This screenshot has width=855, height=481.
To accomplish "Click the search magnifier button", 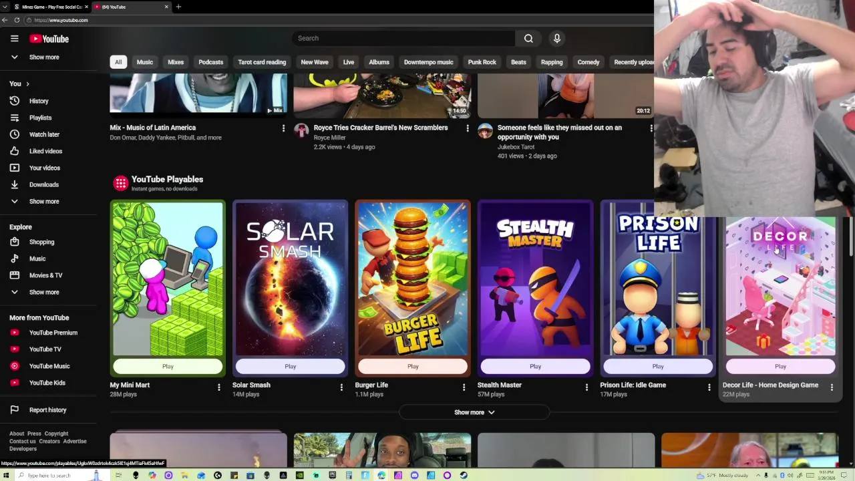I will (528, 38).
